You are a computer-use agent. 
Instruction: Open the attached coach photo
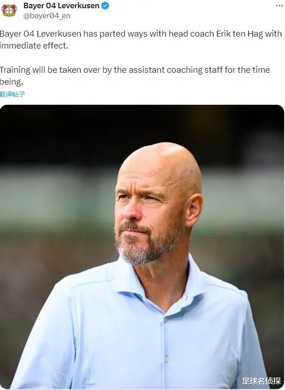[142, 247]
